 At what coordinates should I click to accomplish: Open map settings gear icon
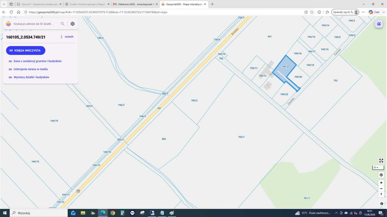tap(73, 24)
